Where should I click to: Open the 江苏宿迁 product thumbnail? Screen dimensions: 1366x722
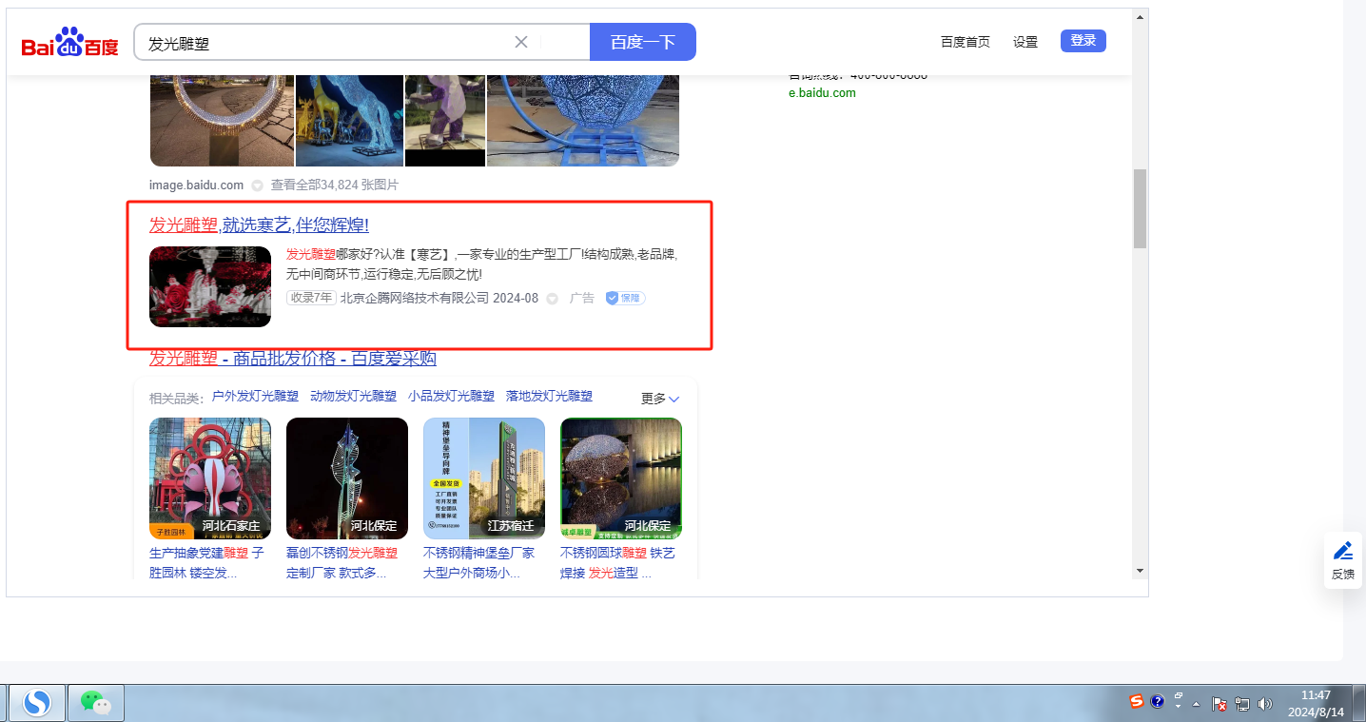tap(484, 478)
